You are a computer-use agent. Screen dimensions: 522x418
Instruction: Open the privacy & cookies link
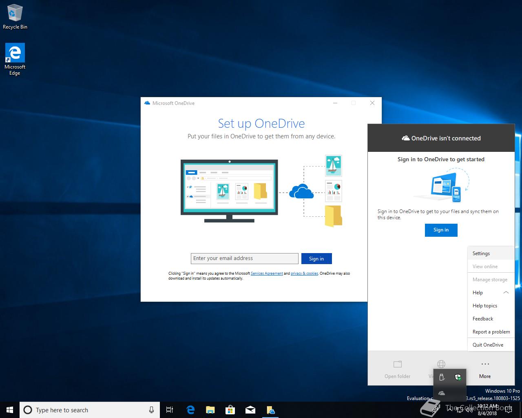pyautogui.click(x=304, y=273)
